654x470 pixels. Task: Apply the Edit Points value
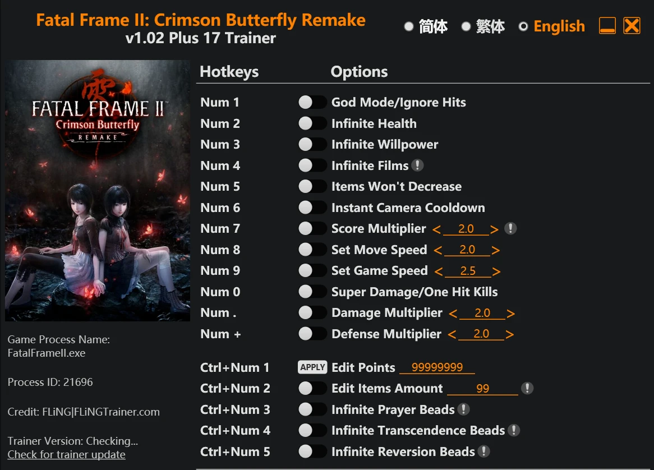(x=312, y=367)
